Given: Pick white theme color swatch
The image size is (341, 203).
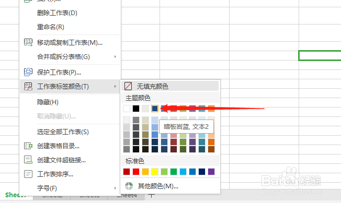Looking at the screenshot, I should pyautogui.click(x=127, y=109).
